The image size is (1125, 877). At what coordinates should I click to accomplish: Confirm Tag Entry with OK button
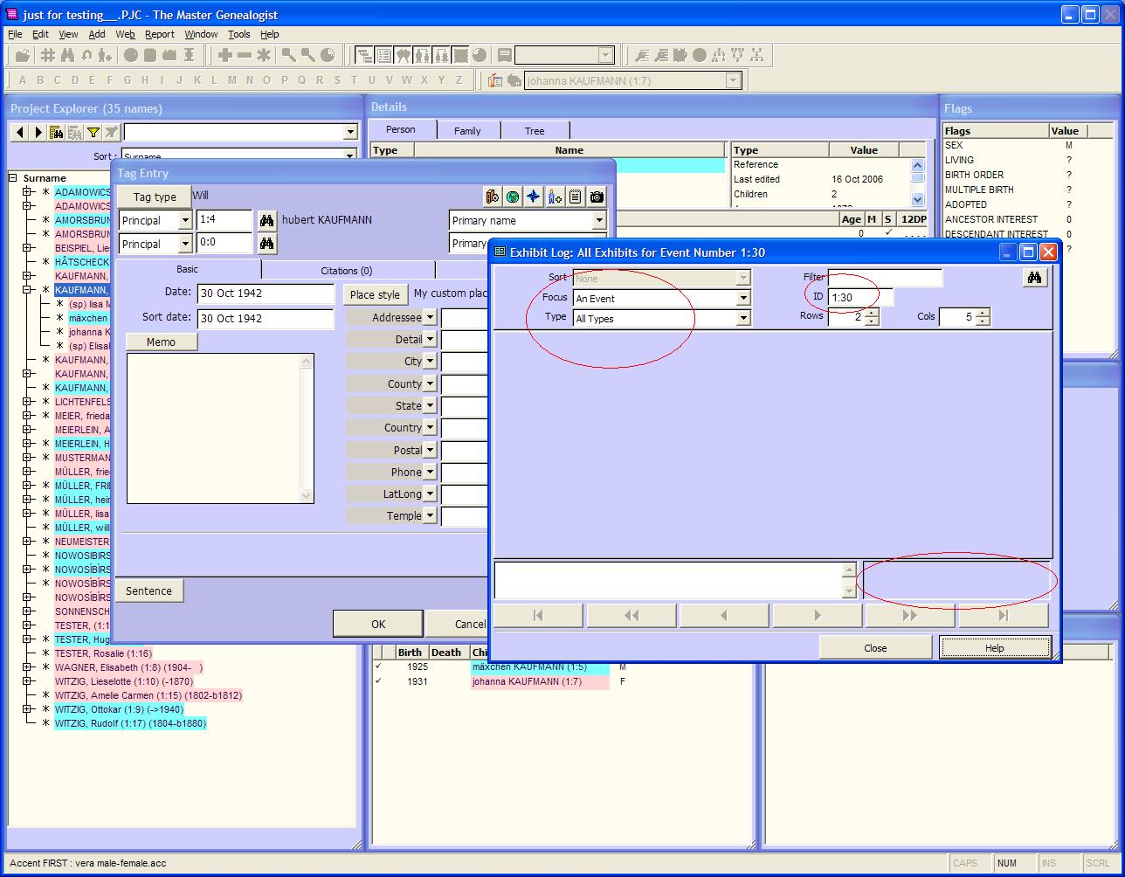coord(378,624)
